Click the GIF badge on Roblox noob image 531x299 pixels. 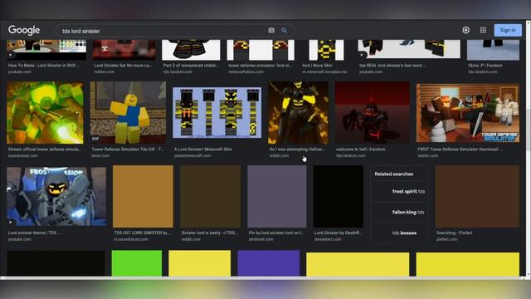[95, 139]
